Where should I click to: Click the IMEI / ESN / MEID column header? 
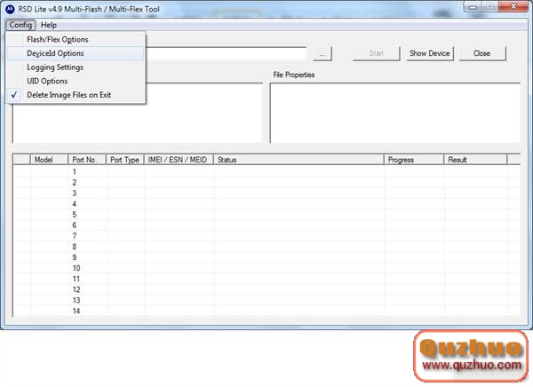[x=179, y=160]
